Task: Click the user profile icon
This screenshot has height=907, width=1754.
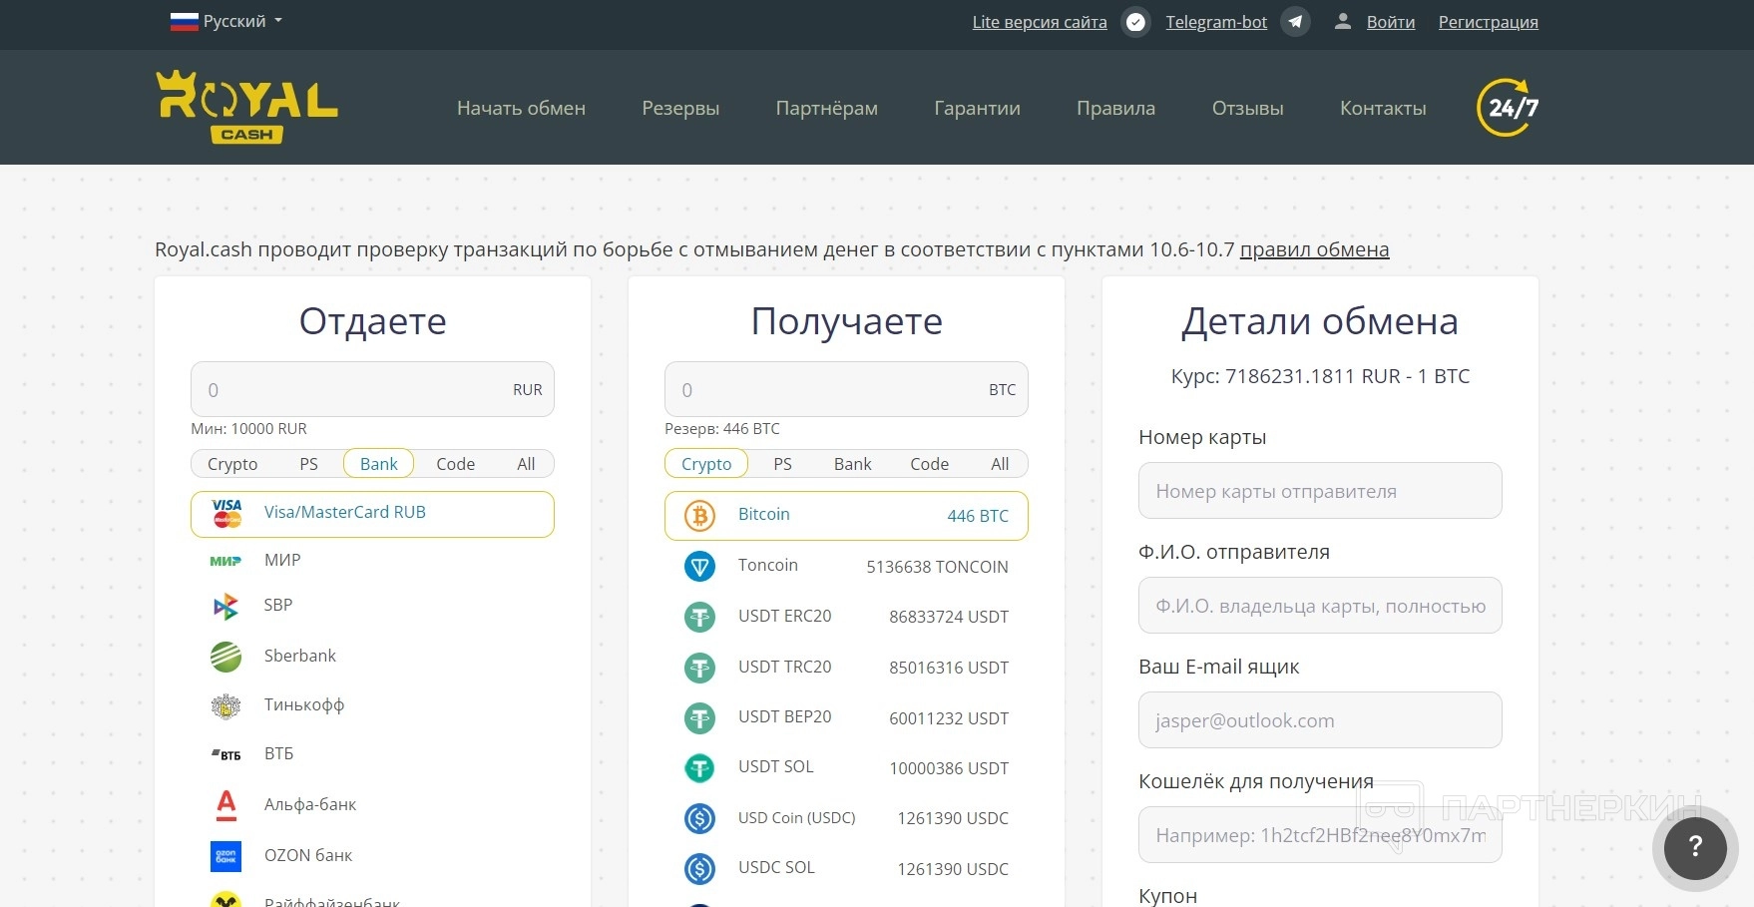Action: [x=1343, y=21]
